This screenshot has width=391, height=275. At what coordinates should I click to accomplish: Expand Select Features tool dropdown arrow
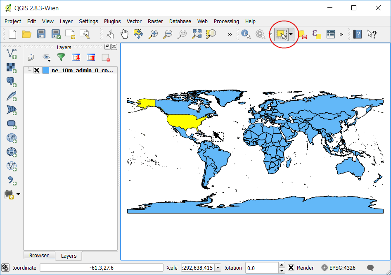click(x=291, y=34)
